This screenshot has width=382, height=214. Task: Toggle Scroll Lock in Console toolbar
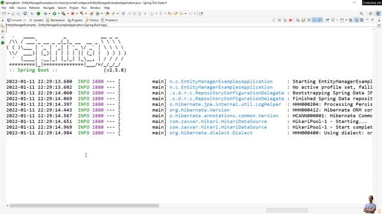[x=303, y=20]
